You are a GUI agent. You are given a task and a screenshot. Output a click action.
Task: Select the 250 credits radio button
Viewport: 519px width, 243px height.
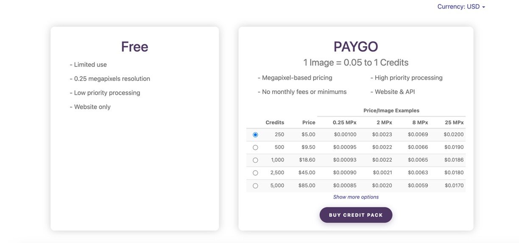click(x=255, y=135)
